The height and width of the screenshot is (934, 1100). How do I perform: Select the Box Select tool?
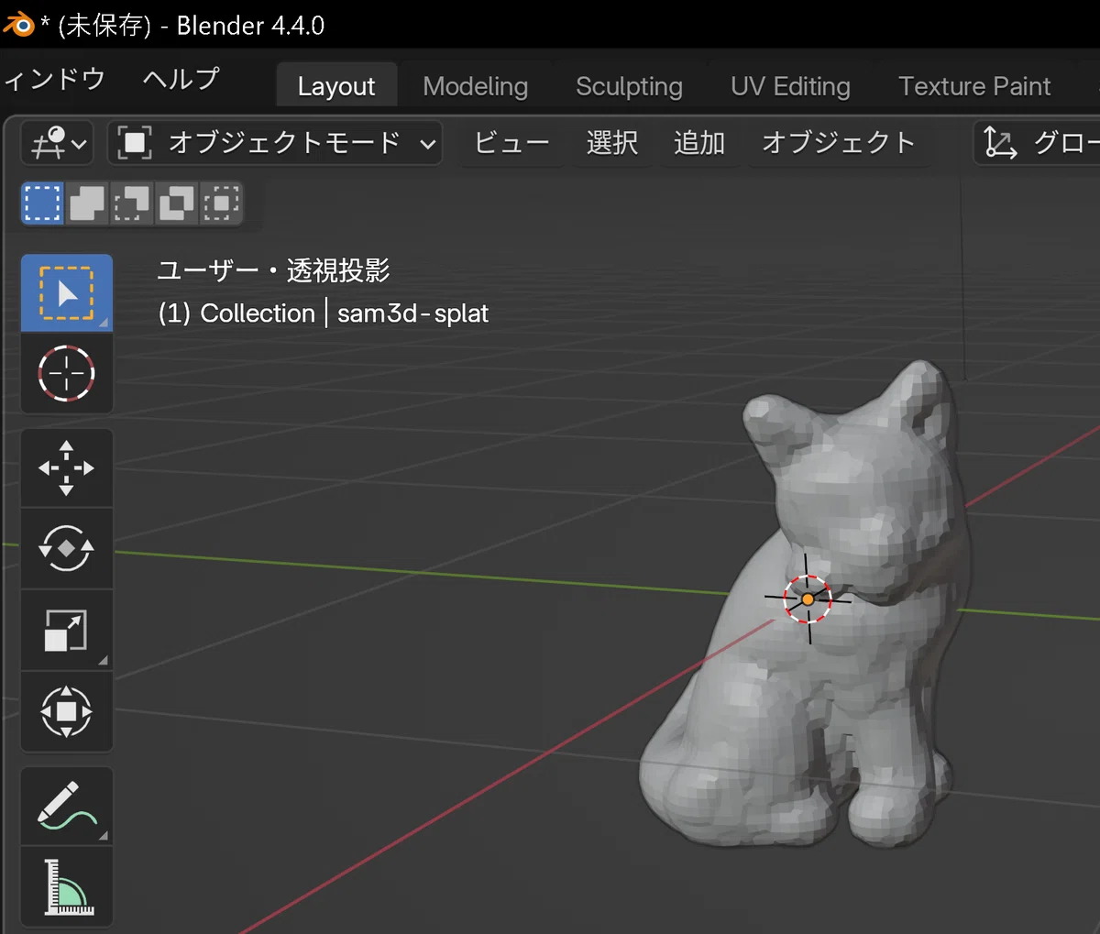67,292
